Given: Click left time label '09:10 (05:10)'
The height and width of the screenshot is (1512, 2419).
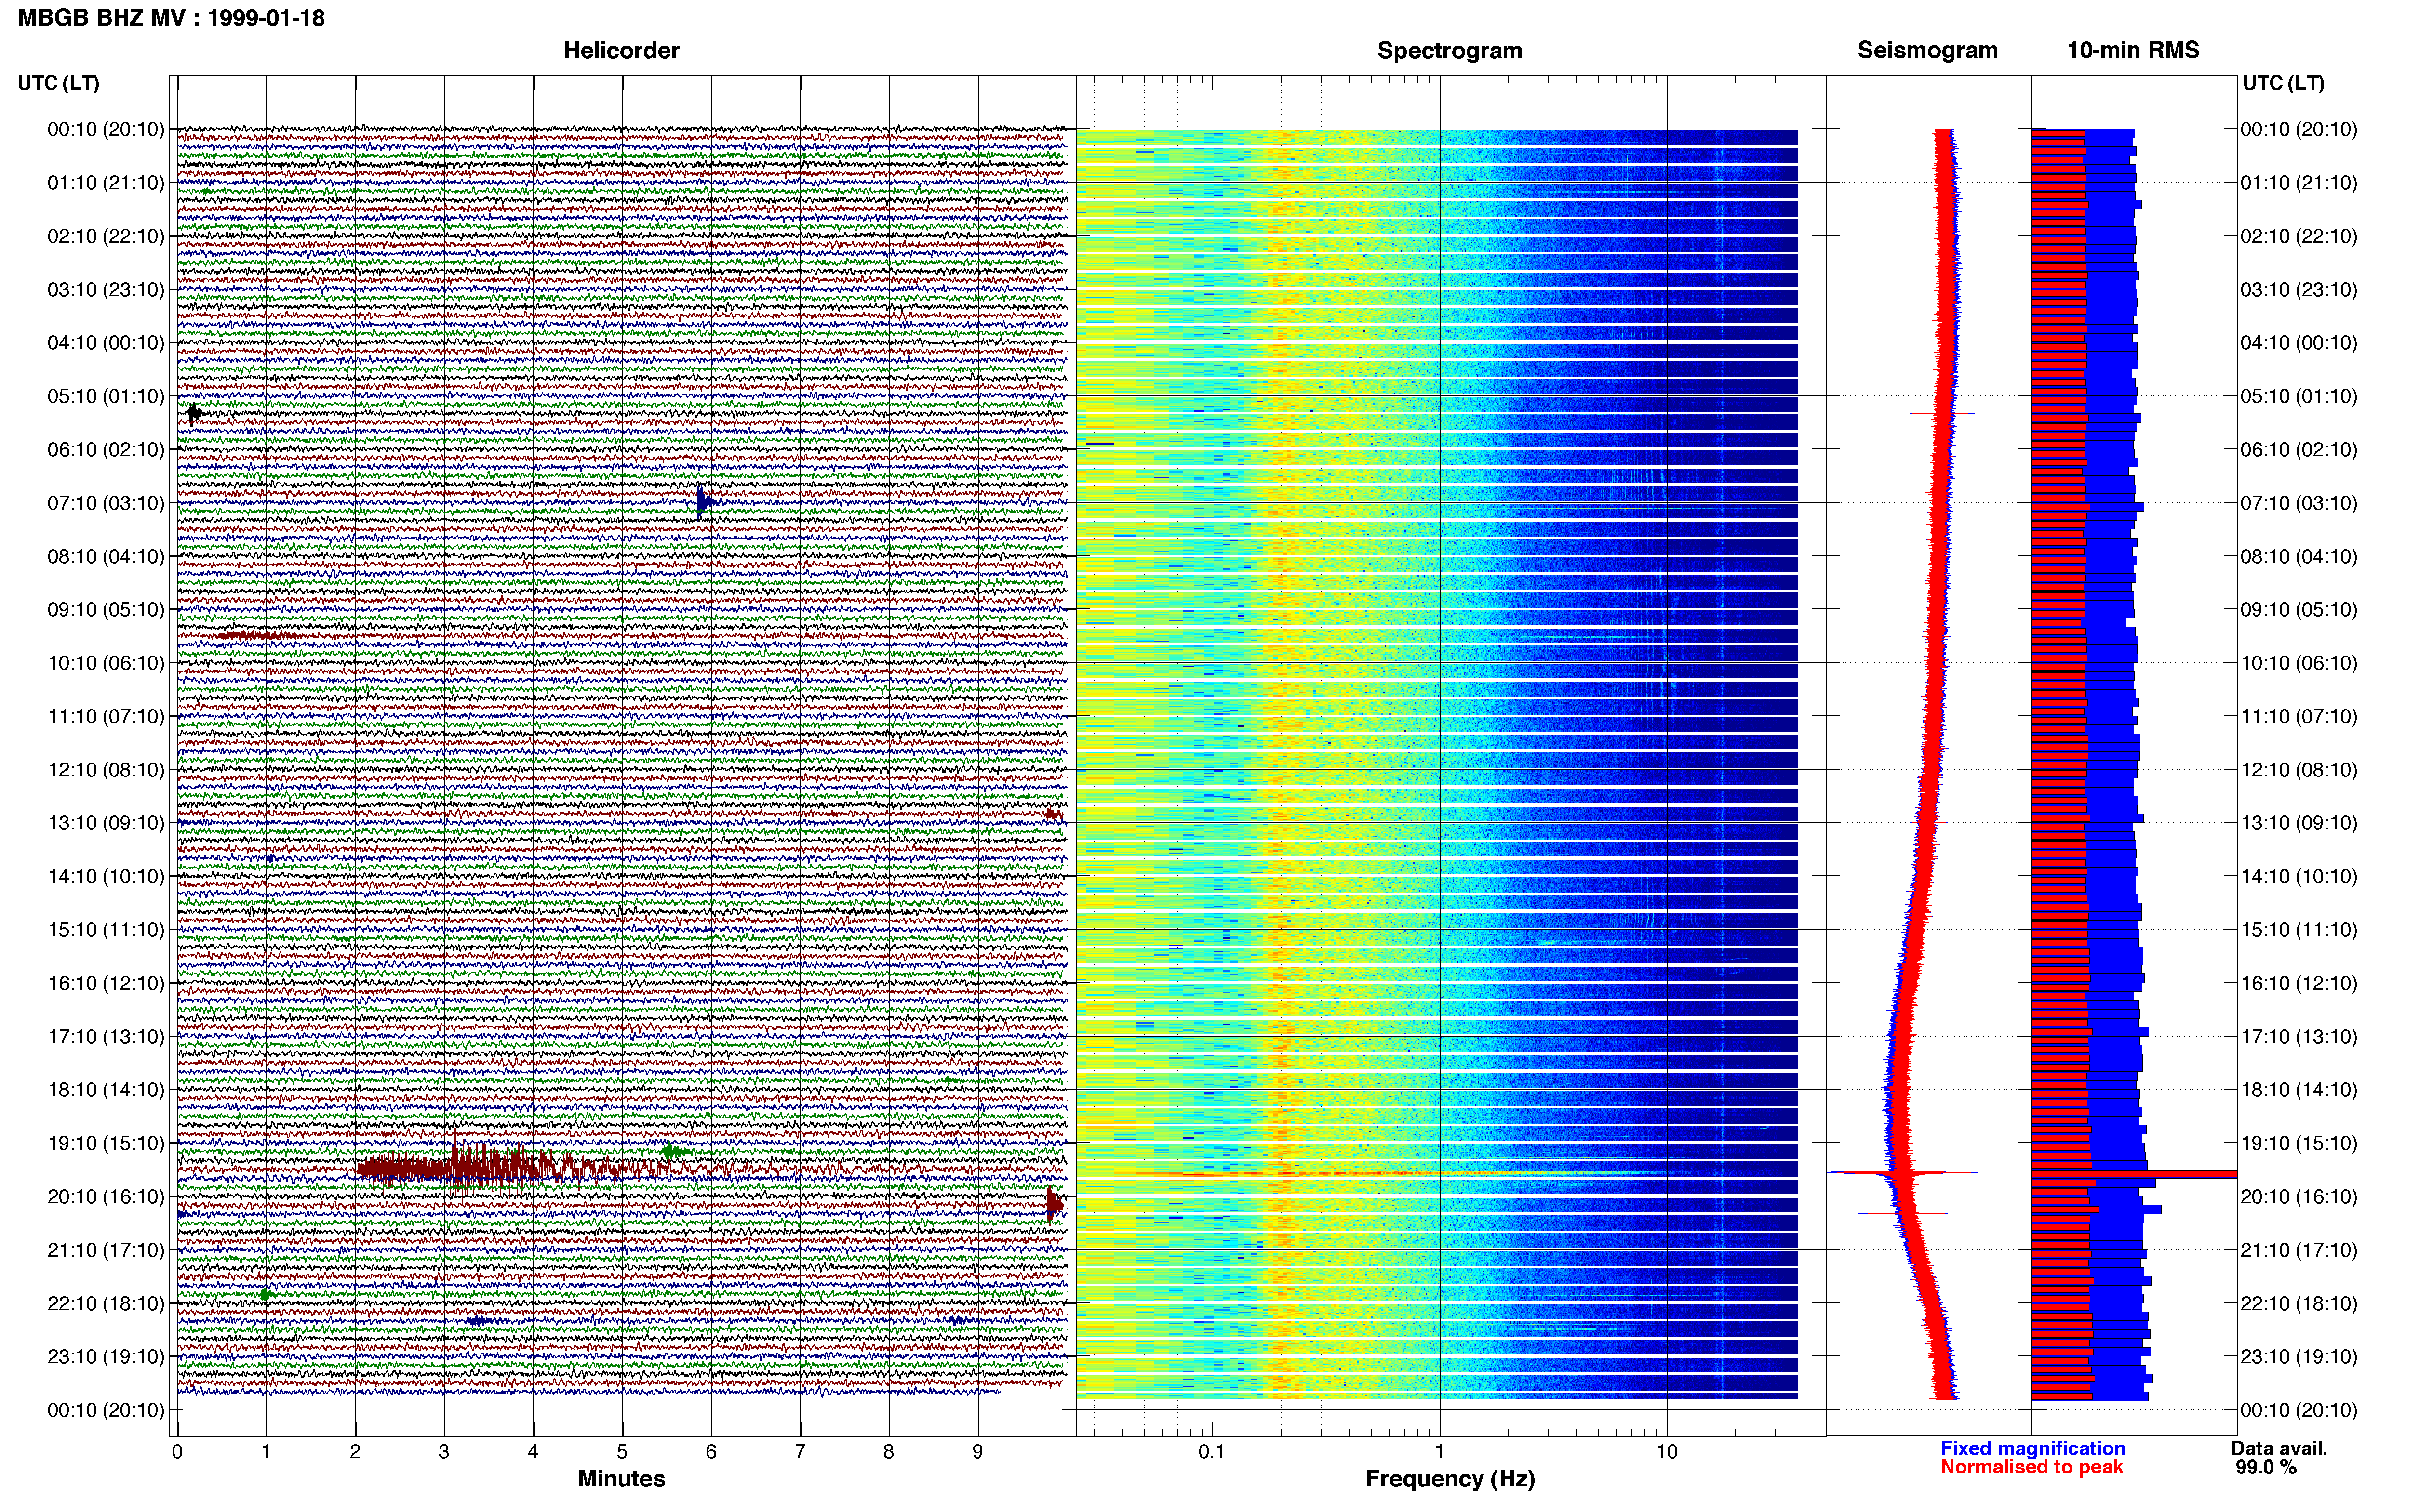Looking at the screenshot, I should [x=105, y=609].
